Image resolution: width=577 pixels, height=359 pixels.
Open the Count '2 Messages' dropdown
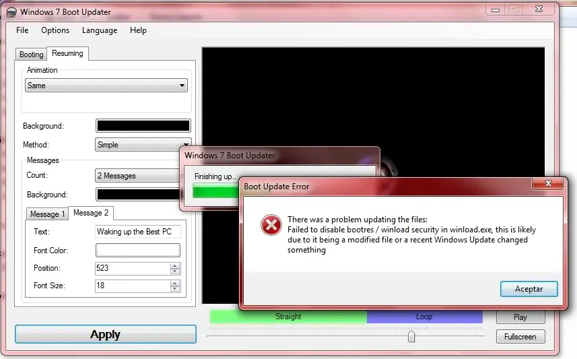[138, 176]
